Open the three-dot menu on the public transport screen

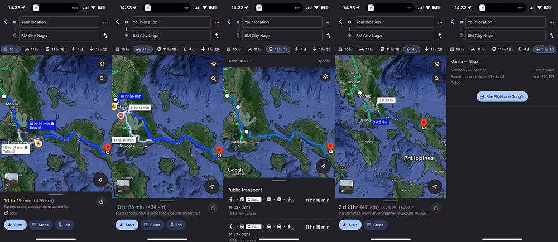tap(329, 22)
